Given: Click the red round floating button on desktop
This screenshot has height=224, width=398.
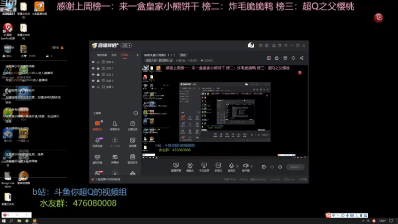Looking at the screenshot, I should click(x=378, y=17).
